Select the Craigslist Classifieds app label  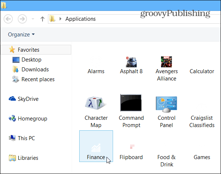point(202,122)
